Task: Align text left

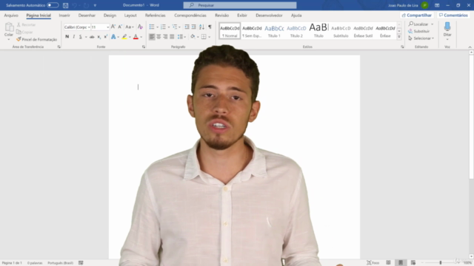Action: tap(152, 37)
